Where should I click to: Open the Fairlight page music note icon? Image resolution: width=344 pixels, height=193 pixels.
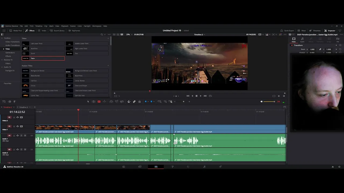click(x=204, y=167)
